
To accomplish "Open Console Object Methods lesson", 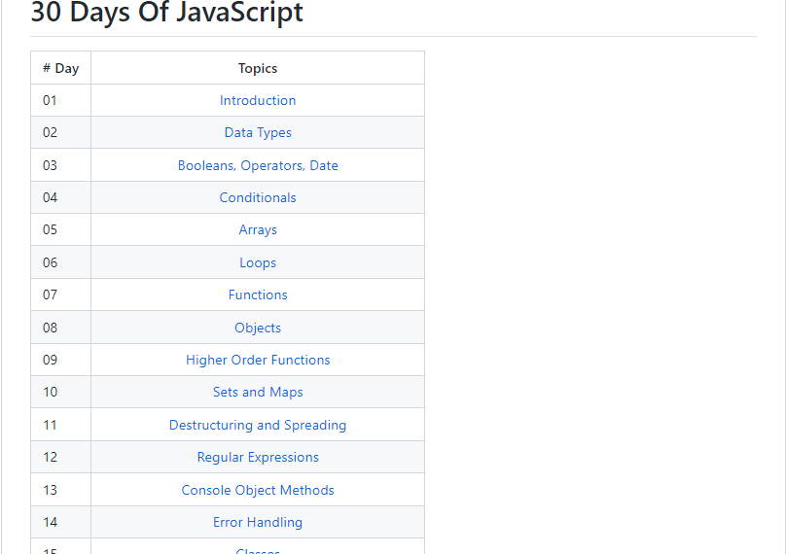I will click(x=258, y=490).
